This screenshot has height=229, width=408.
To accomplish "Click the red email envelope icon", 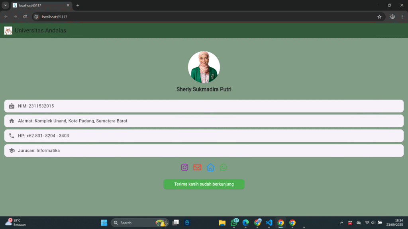I will click(x=197, y=167).
